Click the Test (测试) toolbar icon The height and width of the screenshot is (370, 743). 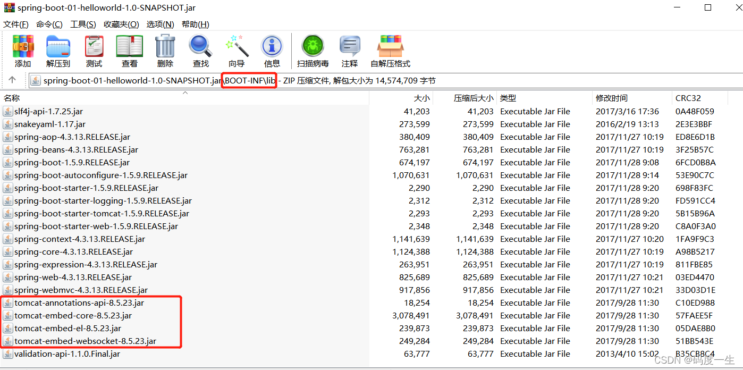tap(94, 46)
